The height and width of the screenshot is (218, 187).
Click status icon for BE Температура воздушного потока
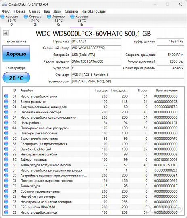point(6,165)
